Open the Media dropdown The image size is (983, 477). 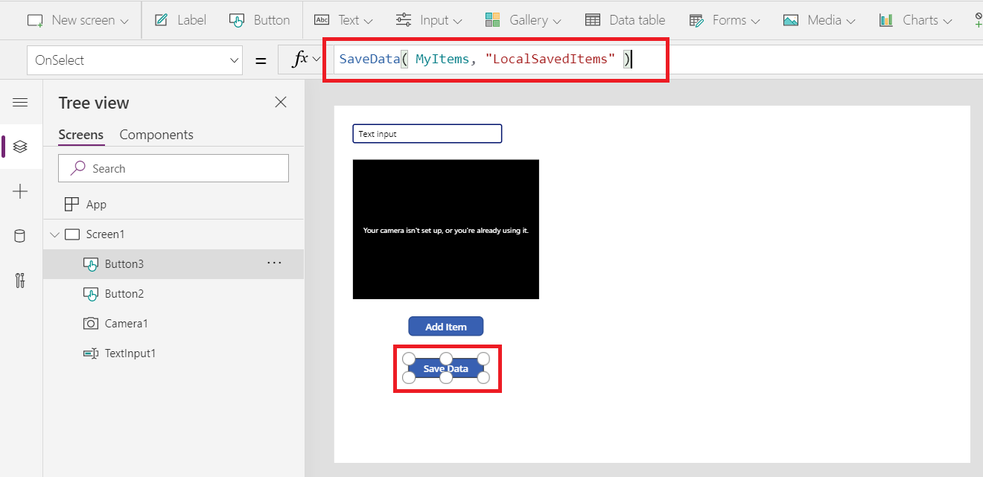point(819,20)
